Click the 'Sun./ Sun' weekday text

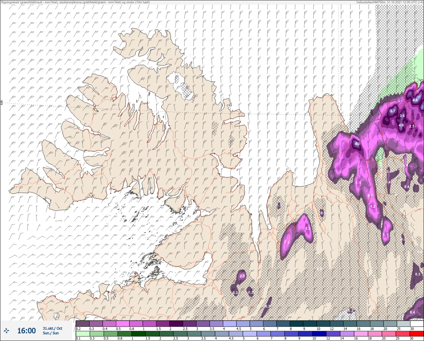pyautogui.click(x=51, y=333)
